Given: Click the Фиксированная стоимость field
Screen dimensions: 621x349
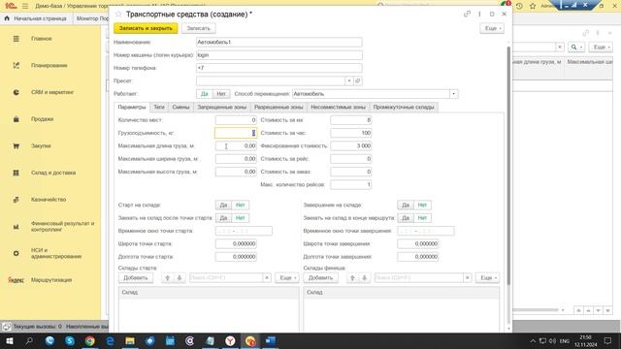Looking at the screenshot, I should pos(351,146).
